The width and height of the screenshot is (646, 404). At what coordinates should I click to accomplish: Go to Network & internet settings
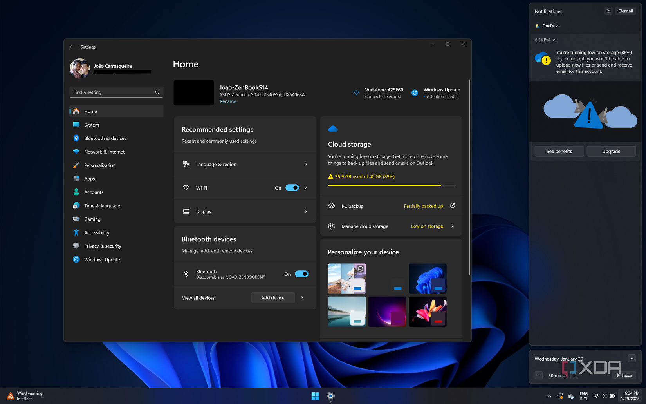(x=116, y=152)
